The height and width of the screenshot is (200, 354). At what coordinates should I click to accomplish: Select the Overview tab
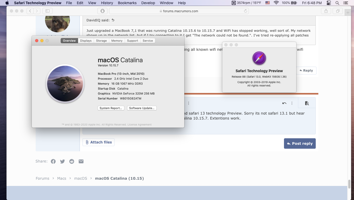point(69,41)
